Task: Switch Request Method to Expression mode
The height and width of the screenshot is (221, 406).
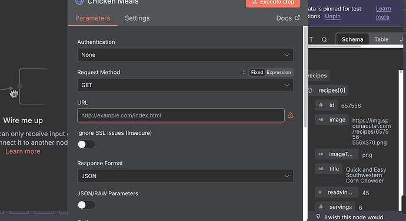Action: [279, 73]
